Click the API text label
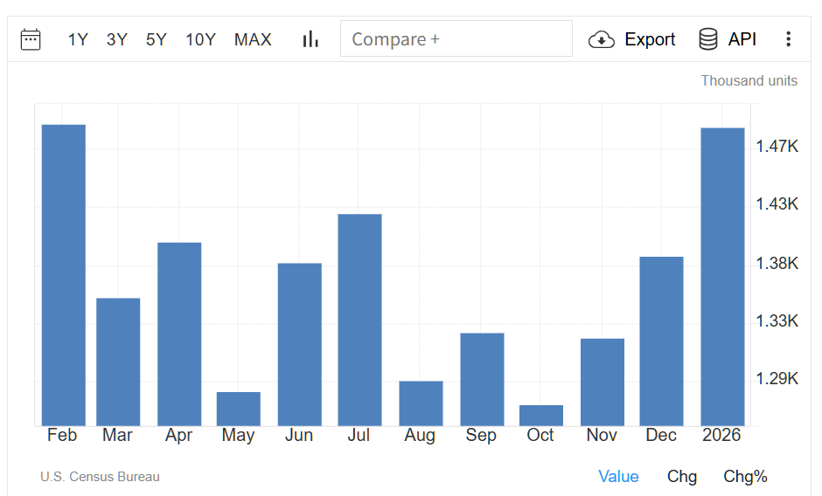822x496 pixels. point(742,39)
